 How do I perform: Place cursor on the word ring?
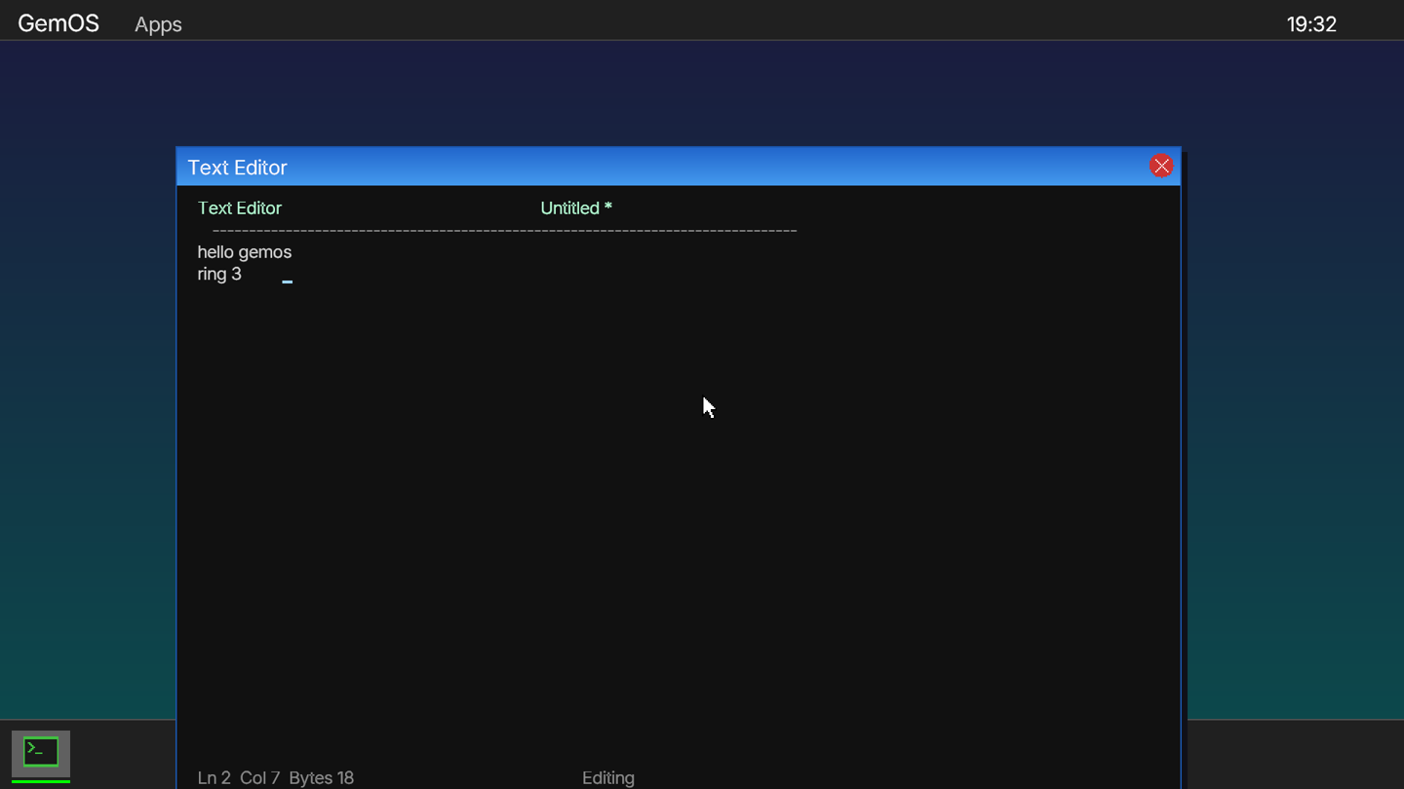[212, 275]
